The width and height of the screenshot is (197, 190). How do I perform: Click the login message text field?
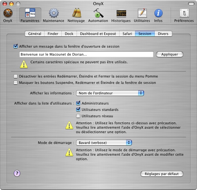[86, 54]
